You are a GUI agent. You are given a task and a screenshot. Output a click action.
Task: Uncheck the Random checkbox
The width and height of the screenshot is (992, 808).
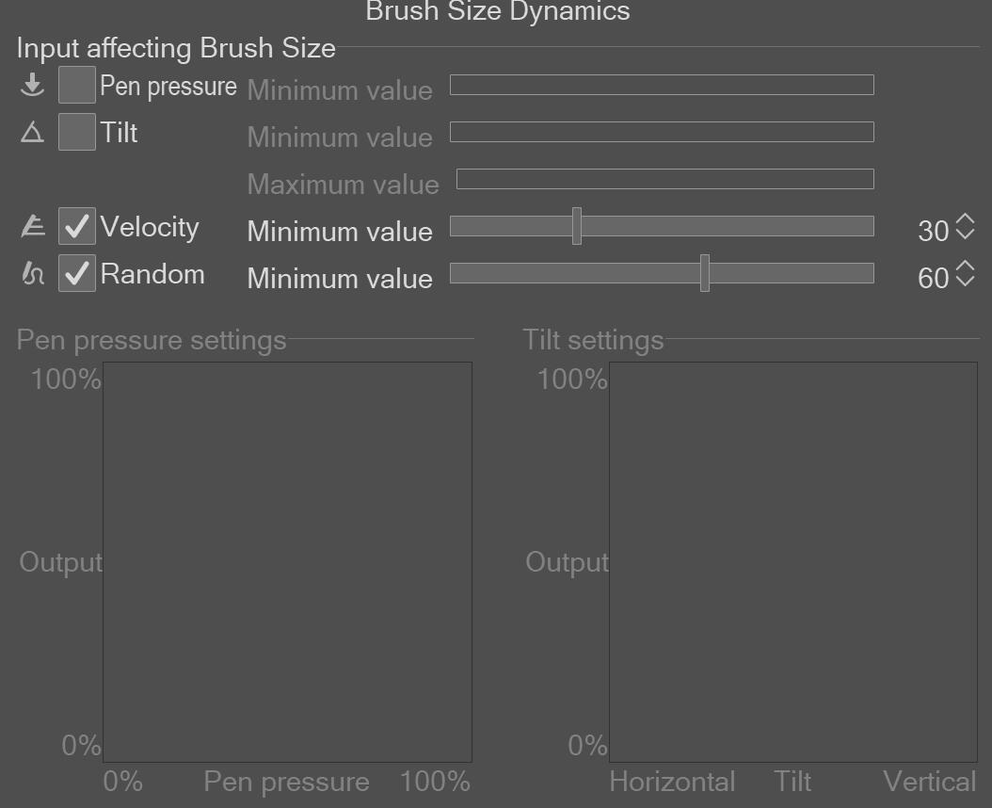(76, 274)
